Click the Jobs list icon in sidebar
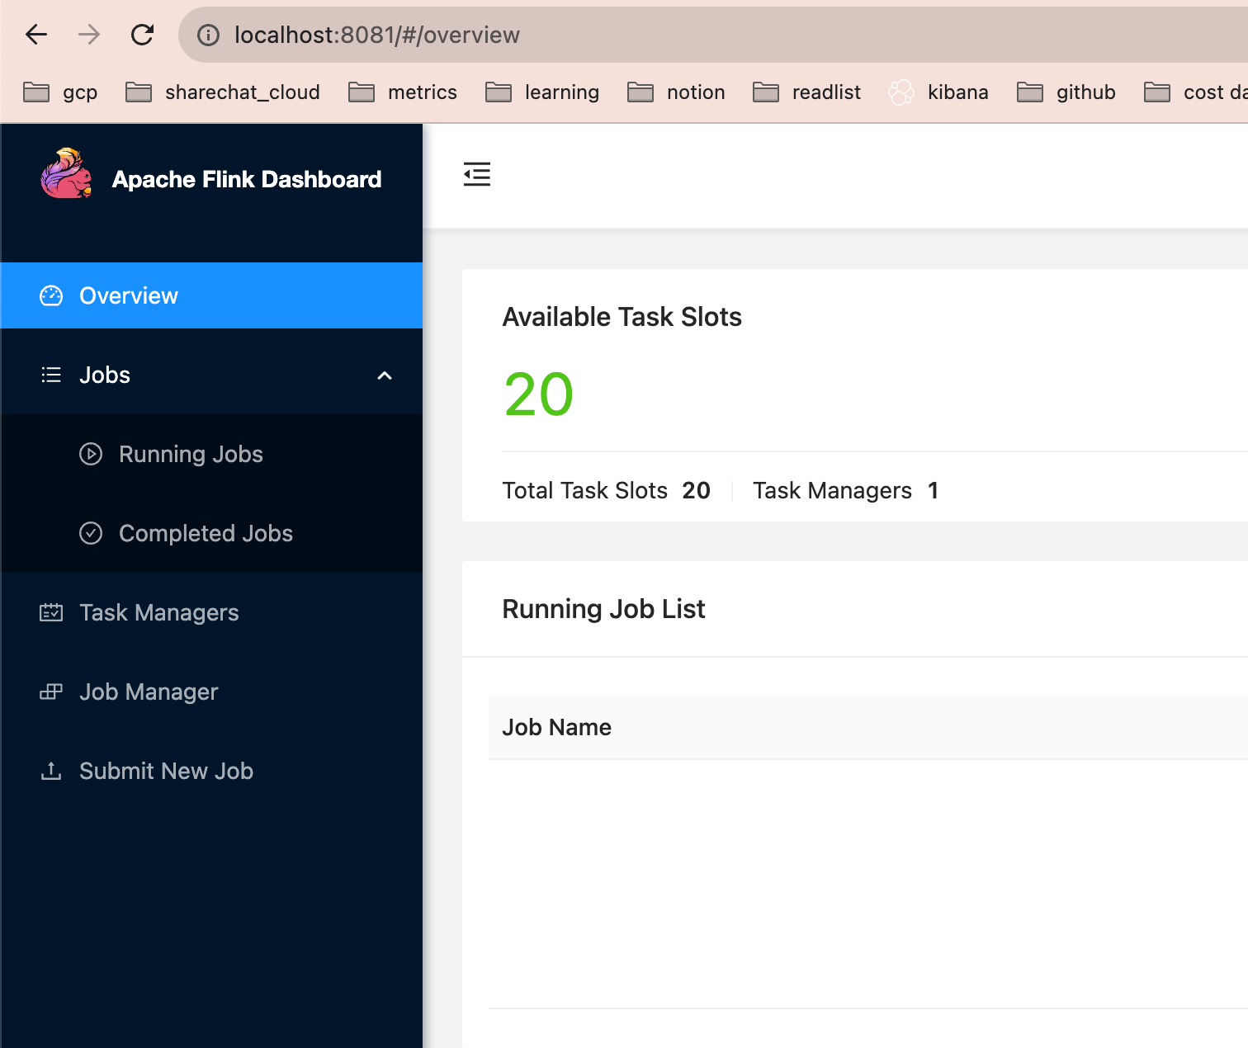1248x1048 pixels. click(x=51, y=375)
